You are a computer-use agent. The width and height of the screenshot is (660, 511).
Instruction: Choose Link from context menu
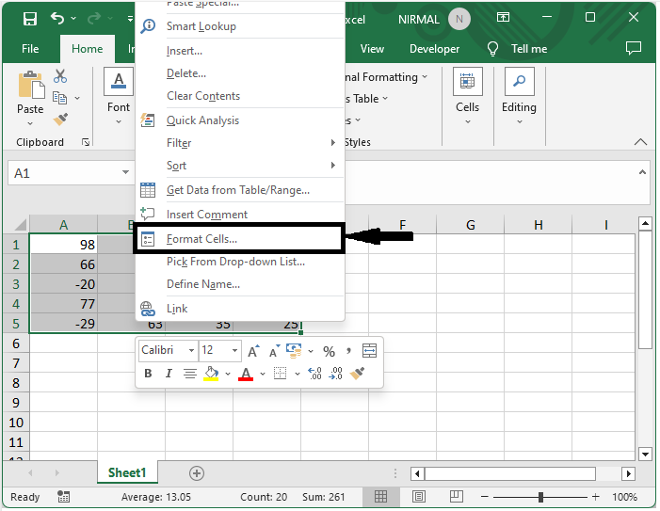click(x=239, y=309)
